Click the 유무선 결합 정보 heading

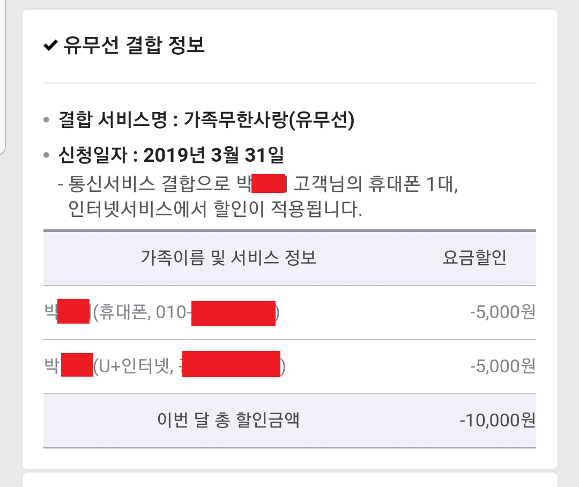(134, 45)
